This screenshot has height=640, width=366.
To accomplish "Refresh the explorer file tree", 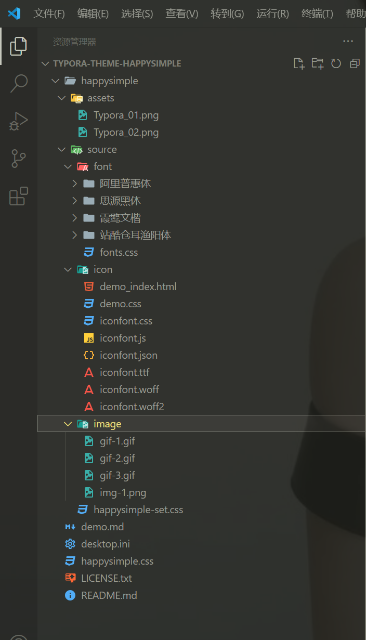I will coord(336,63).
